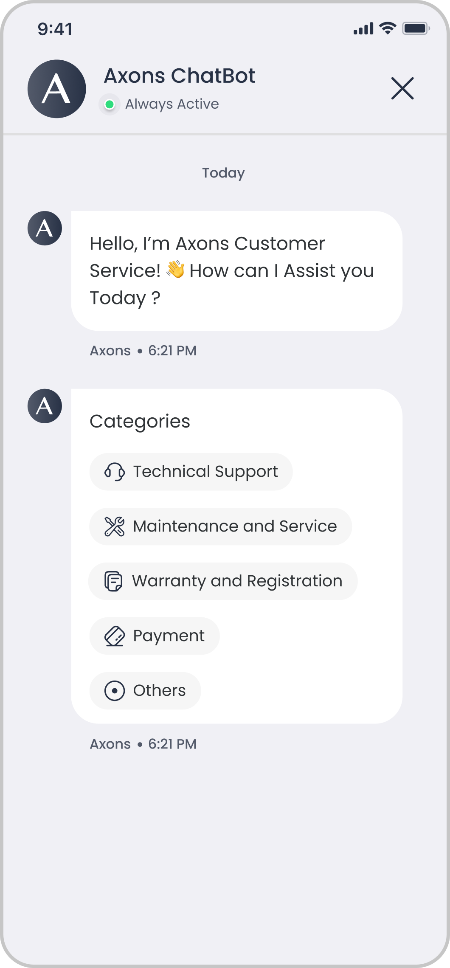
Task: Open Warranty and Registration category
Action: [x=237, y=581]
